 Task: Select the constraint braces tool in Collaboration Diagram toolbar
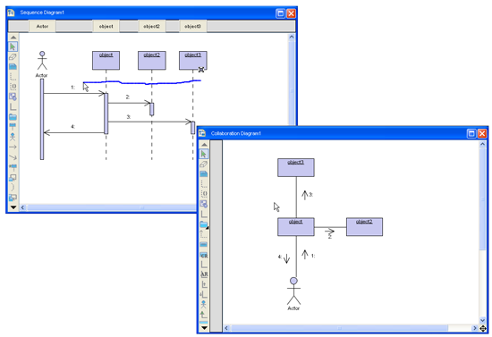[x=204, y=194]
